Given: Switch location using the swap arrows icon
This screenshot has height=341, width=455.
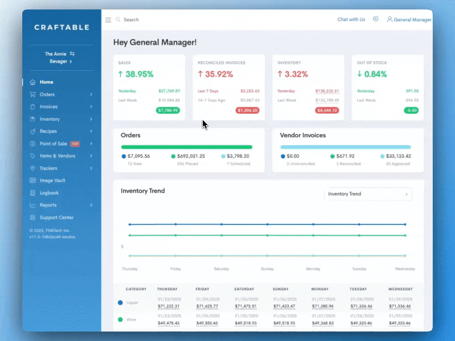Looking at the screenshot, I should pyautogui.click(x=72, y=54).
